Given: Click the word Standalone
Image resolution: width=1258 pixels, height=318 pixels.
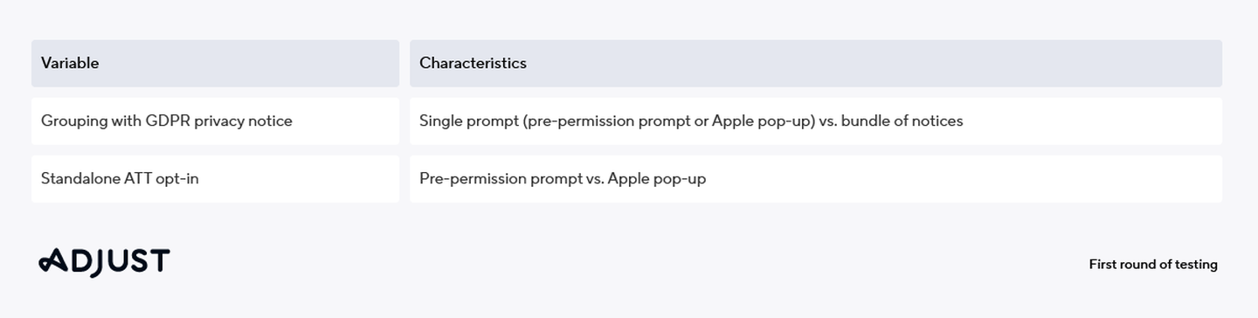Looking at the screenshot, I should 78,178.
